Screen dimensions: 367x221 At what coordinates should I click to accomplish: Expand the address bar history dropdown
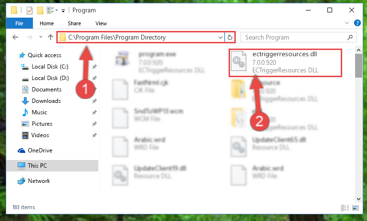tap(220, 37)
